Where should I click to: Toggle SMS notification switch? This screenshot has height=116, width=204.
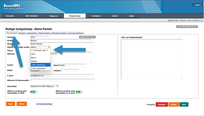(34, 92)
